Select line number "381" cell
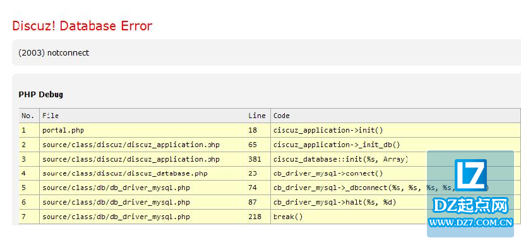 click(x=258, y=159)
